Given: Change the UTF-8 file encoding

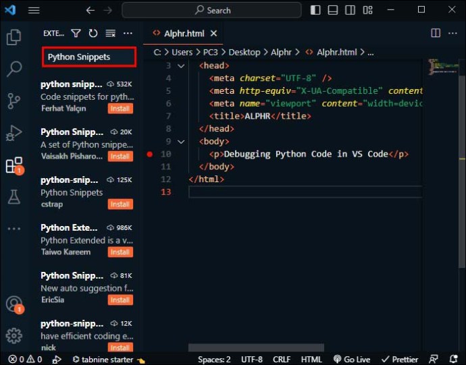Looking at the screenshot, I should (252, 360).
